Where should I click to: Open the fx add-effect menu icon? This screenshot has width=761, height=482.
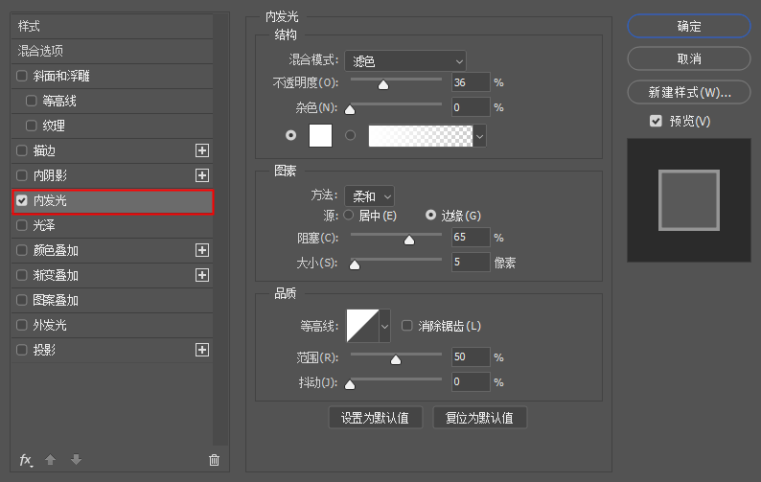pyautogui.click(x=26, y=460)
